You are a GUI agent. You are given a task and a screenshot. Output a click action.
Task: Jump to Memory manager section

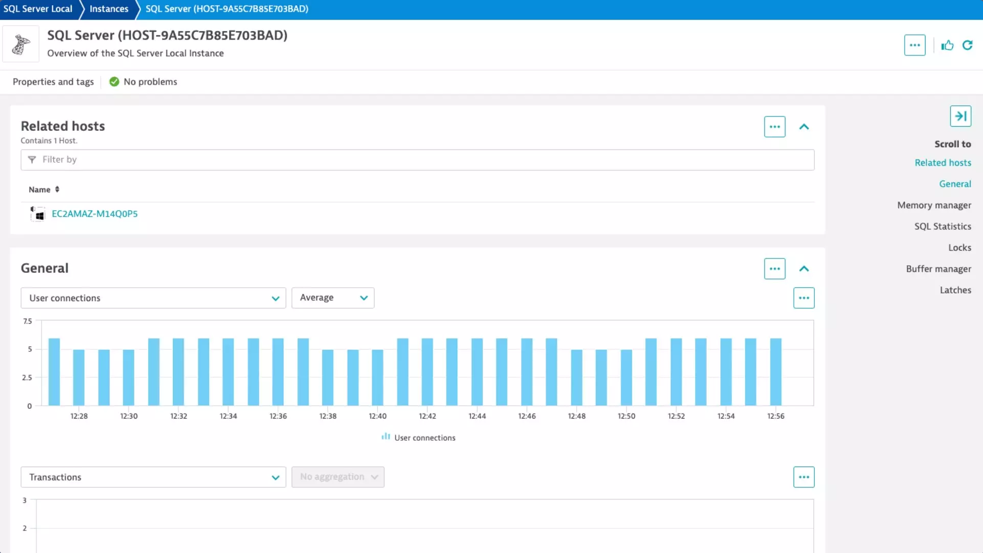934,205
